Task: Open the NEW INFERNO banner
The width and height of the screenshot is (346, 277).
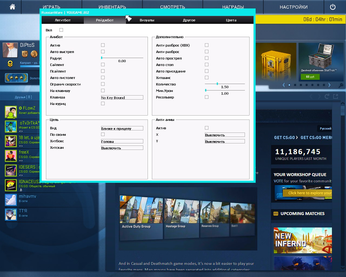Action: (x=303, y=240)
